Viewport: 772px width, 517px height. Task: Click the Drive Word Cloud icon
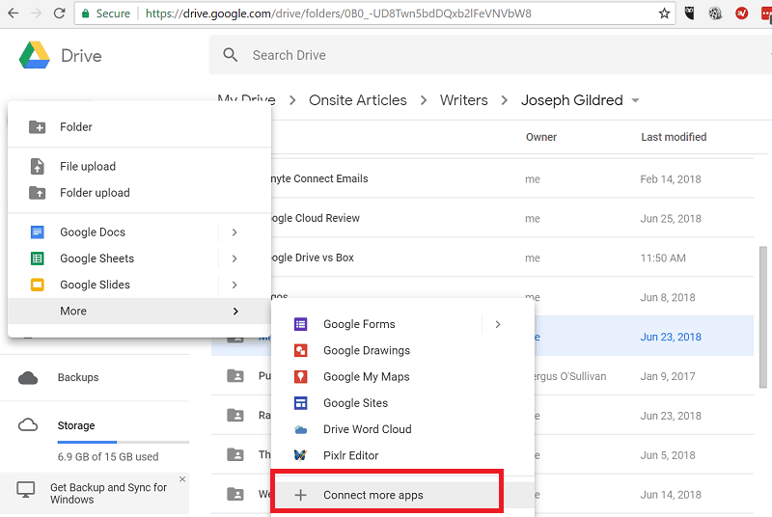pos(300,429)
